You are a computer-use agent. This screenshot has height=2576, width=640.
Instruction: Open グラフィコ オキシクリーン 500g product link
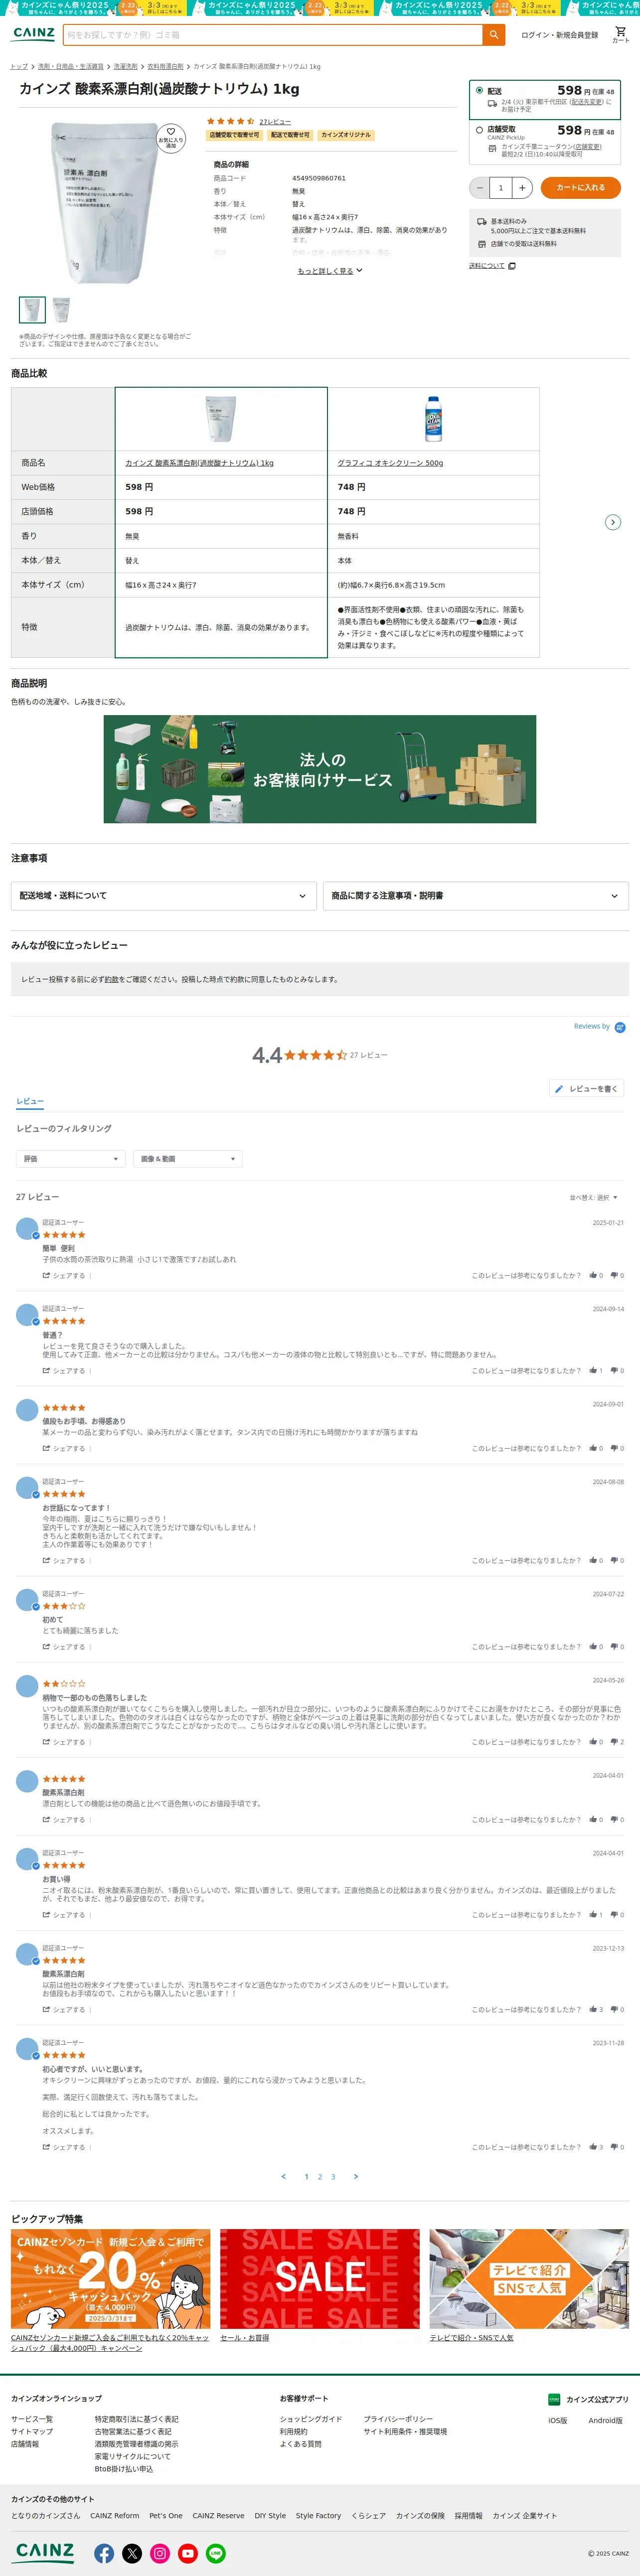pos(390,463)
